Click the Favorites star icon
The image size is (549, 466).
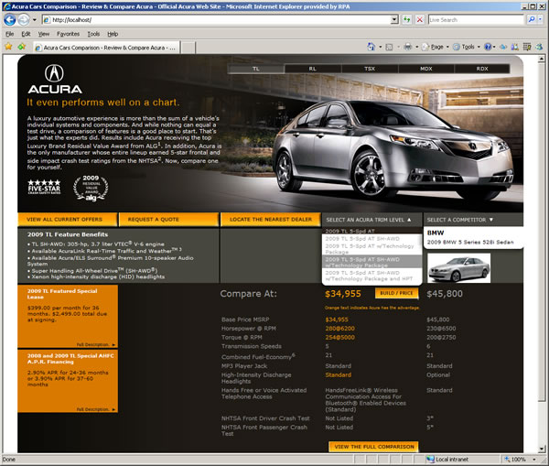click(x=8, y=46)
